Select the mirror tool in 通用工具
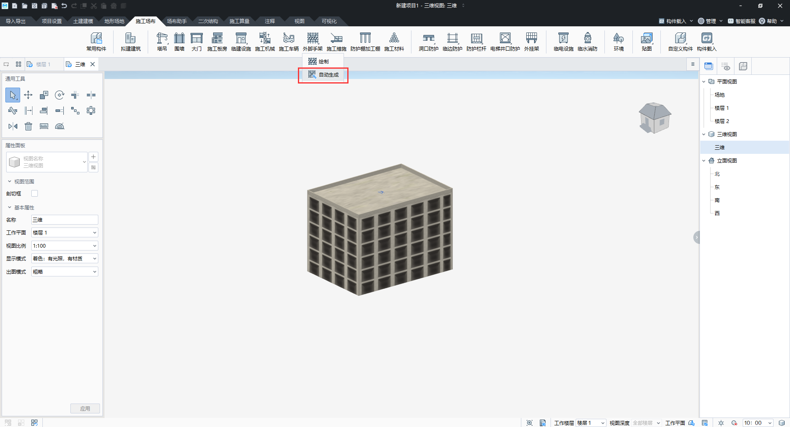 click(13, 126)
